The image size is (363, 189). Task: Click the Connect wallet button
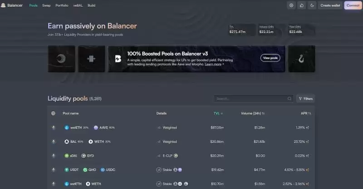tap(353, 5)
